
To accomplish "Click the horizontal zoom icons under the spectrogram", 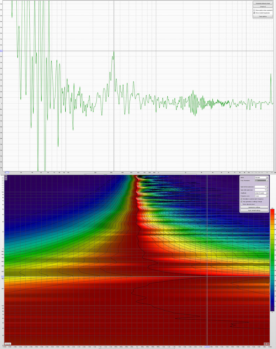I will click(267, 344).
